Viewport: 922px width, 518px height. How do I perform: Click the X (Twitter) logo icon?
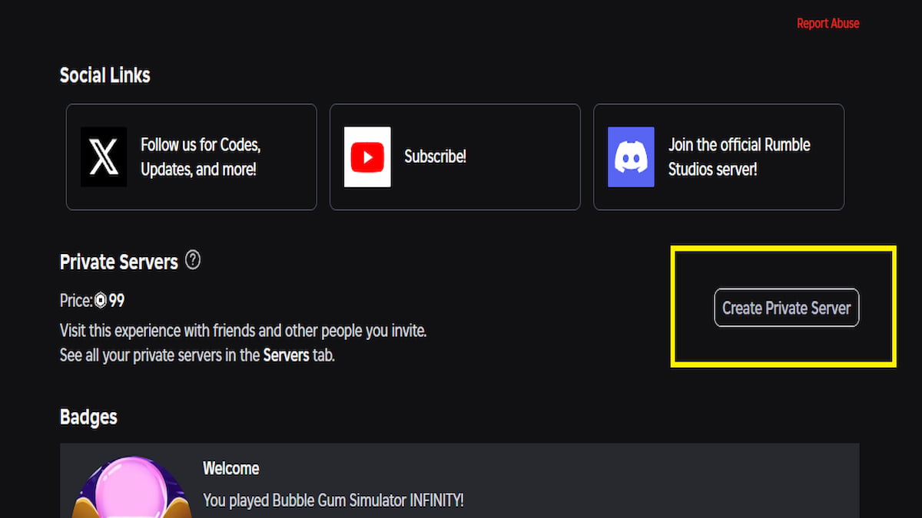[104, 157]
